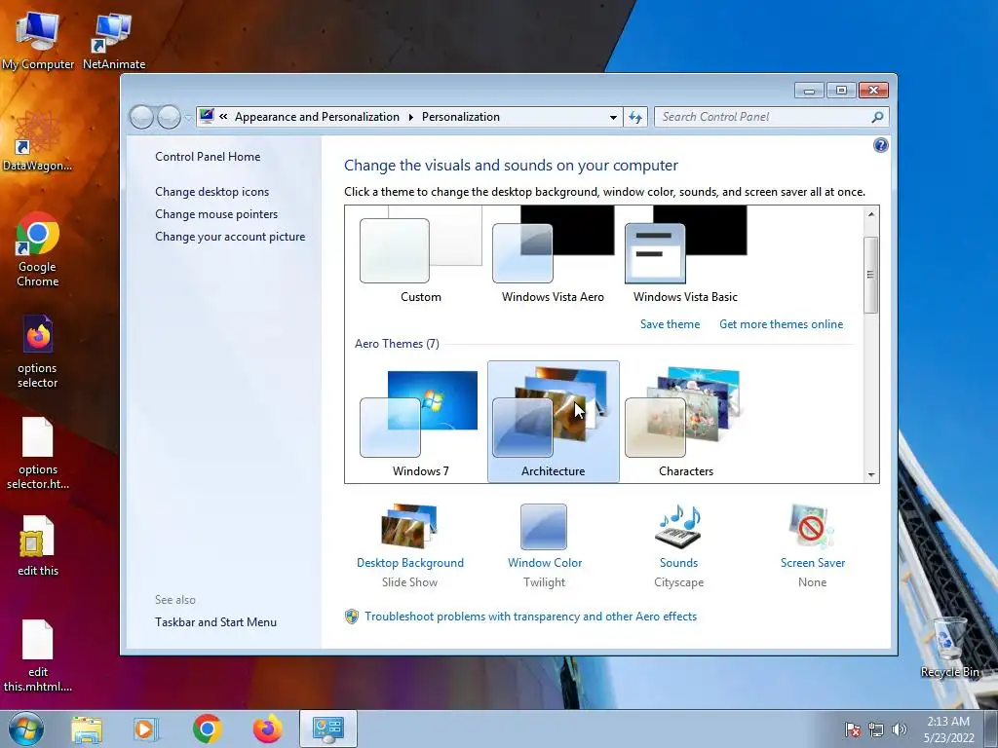This screenshot has width=998, height=748.
Task: Open the DataWagon desktop shortcut
Action: point(38,141)
